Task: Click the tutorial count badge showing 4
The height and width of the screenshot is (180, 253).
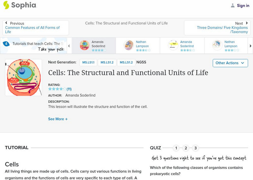Action: [6, 44]
